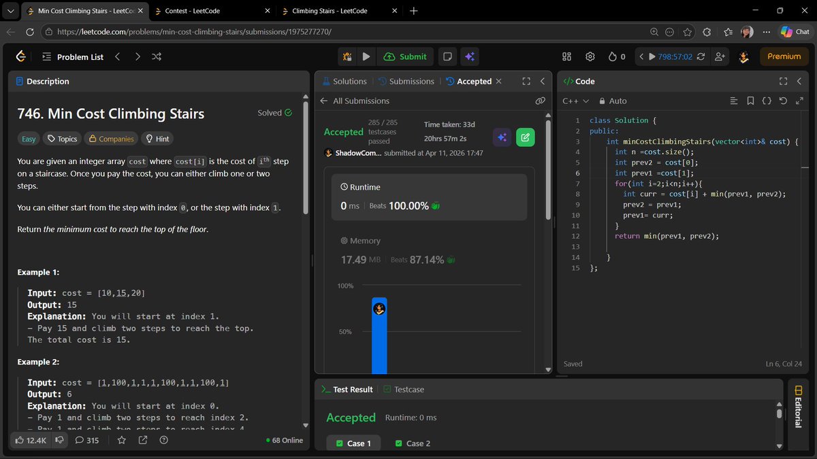817x459 pixels.
Task: Dislike the problem thumbs down
Action: [x=59, y=440]
